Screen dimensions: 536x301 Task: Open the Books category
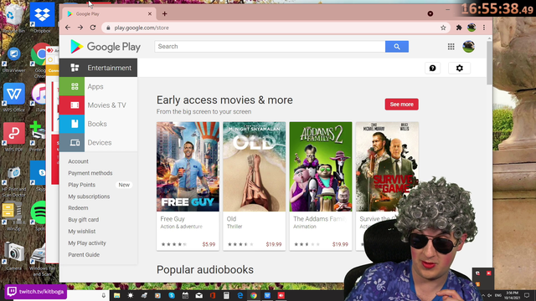99,124
